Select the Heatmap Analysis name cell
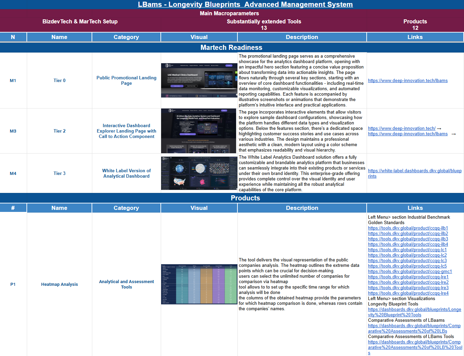This screenshot has width=464, height=356. click(x=59, y=284)
